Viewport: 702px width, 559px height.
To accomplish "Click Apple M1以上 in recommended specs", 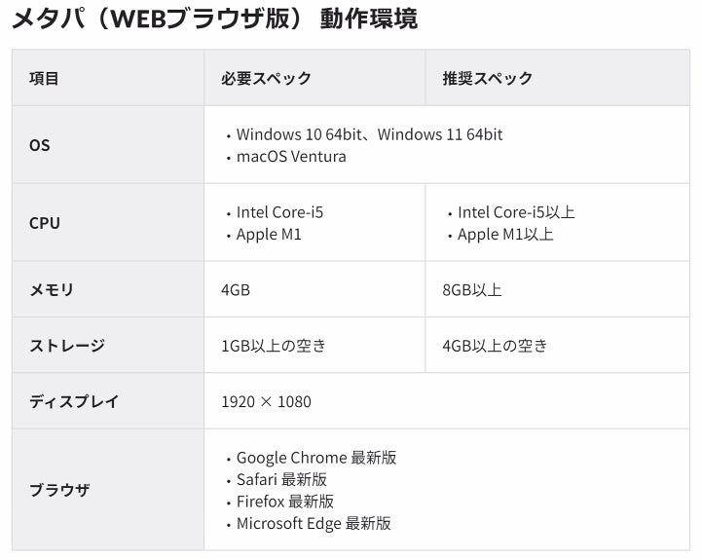I will click(x=505, y=235).
